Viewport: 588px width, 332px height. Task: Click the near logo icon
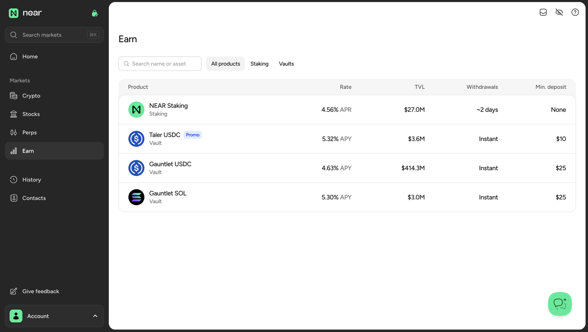point(14,13)
